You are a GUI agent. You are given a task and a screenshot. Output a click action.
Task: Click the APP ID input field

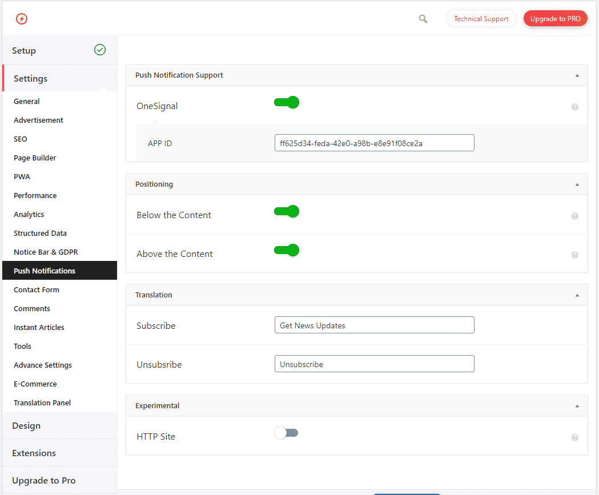point(375,143)
